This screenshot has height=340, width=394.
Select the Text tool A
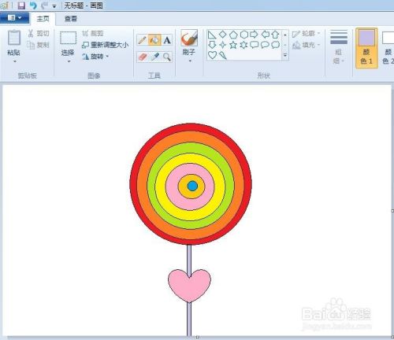point(167,40)
